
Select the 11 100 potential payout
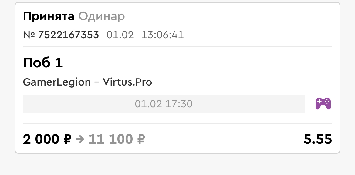(x=110, y=139)
